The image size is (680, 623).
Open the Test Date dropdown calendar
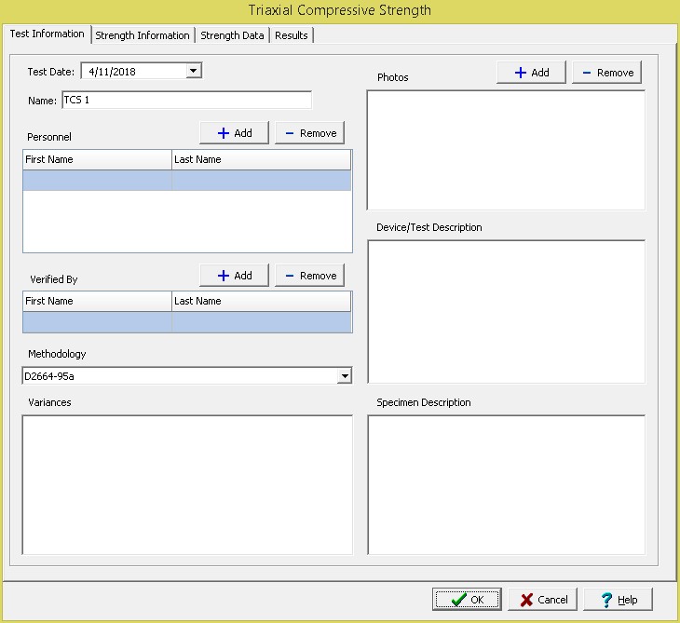pyautogui.click(x=193, y=71)
